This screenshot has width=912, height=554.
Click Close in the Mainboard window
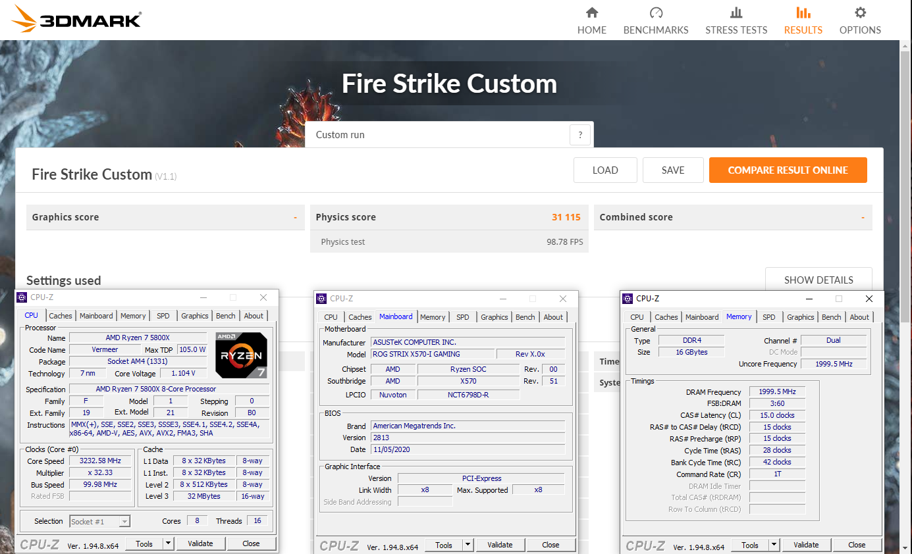(x=550, y=545)
